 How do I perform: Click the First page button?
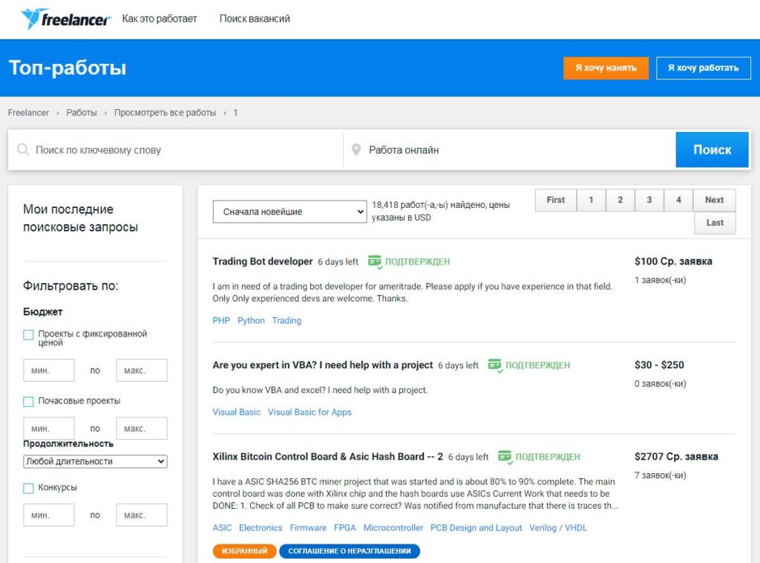click(x=555, y=200)
